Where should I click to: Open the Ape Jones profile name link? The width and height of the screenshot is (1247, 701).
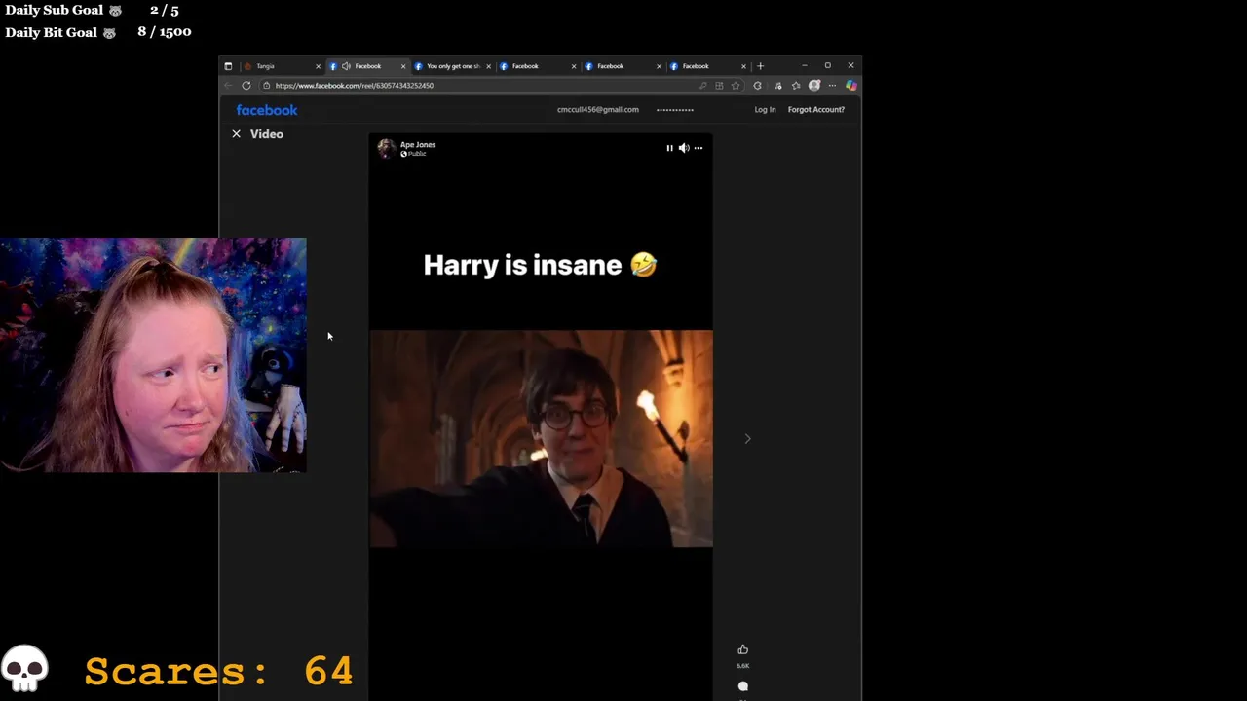click(x=418, y=144)
